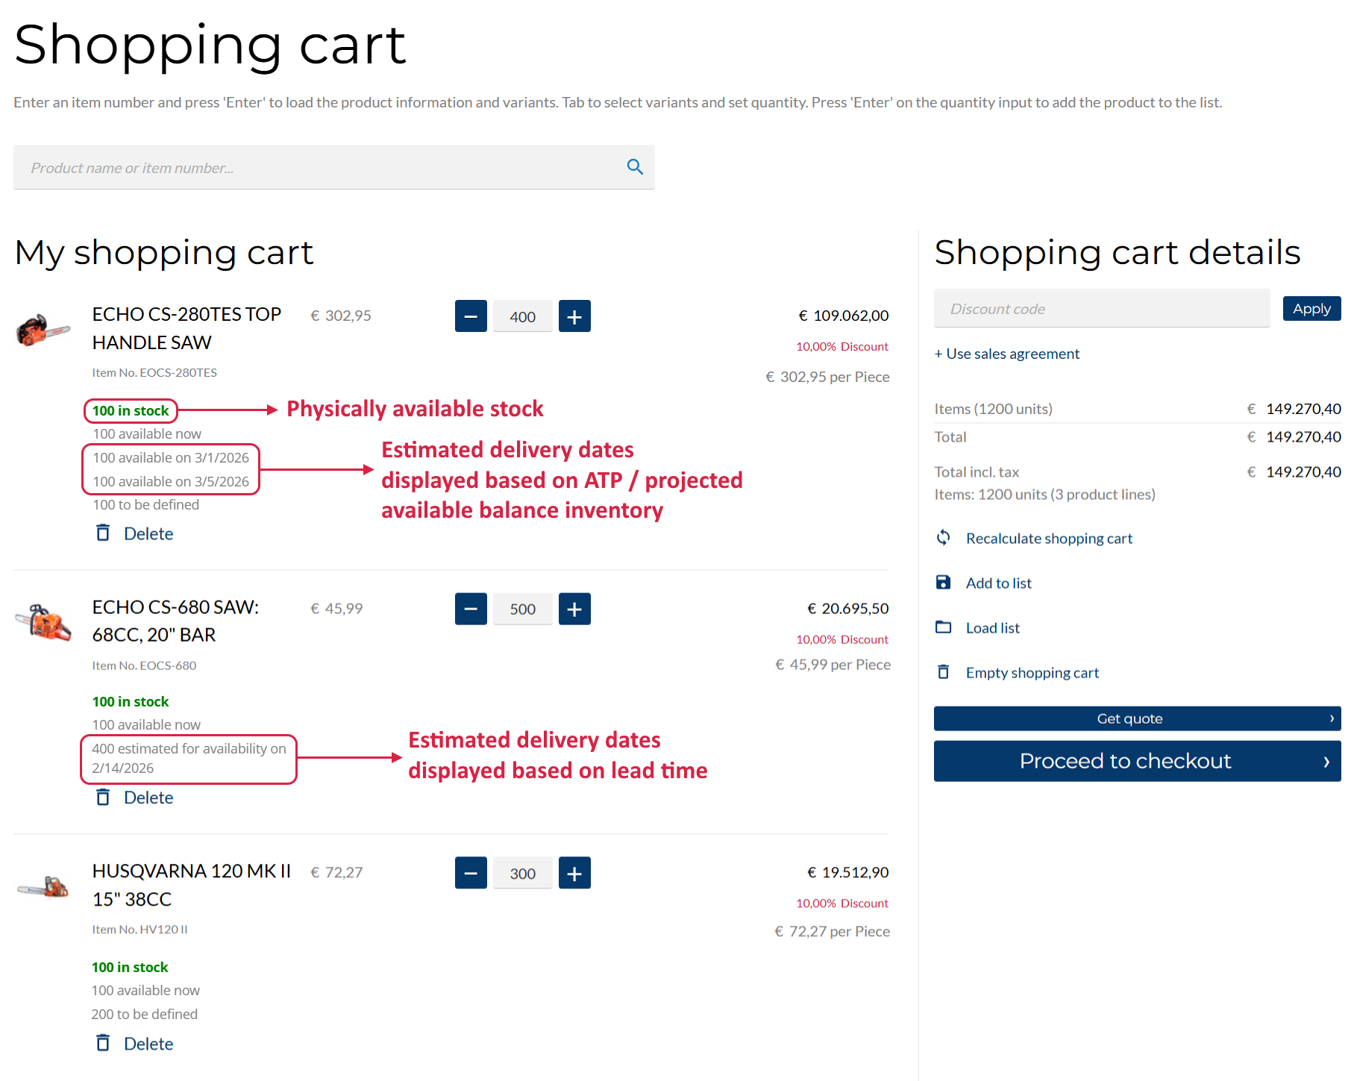Click '100 in stock' under ECHO CS-280TES
This screenshot has height=1081, width=1354.
(x=131, y=410)
